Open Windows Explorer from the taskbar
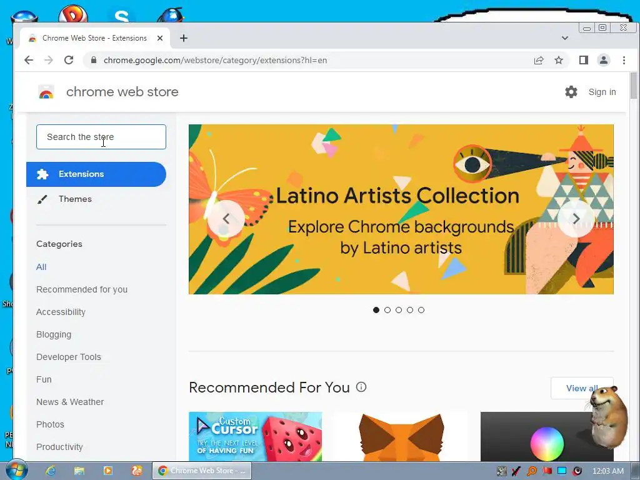Image resolution: width=640 pixels, height=480 pixels. coord(79,471)
